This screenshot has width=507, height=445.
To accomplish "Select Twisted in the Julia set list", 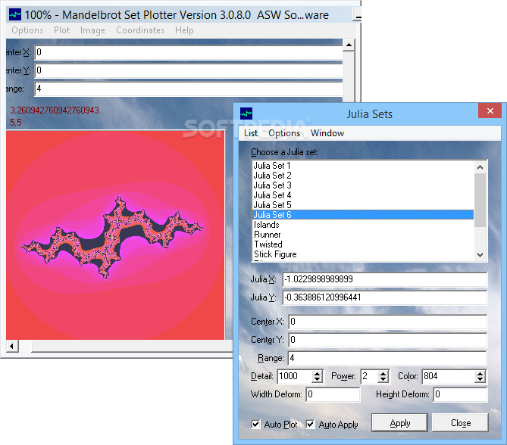I will pyautogui.click(x=362, y=244).
